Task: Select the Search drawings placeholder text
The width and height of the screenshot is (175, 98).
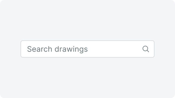Action: (x=57, y=49)
